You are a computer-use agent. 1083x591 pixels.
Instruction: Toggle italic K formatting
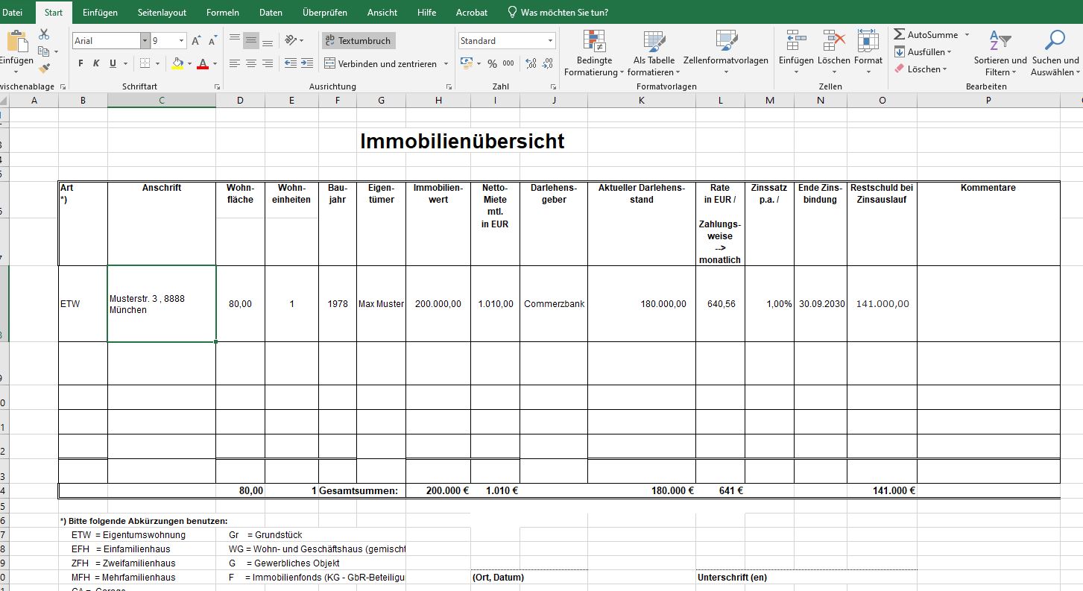click(96, 64)
